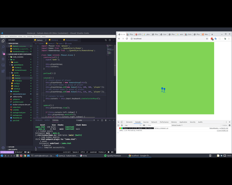Image resolution: width=232 pixels, height=185 pixels.
Task: Open the Search view in VS Code
Action: tap(3, 47)
